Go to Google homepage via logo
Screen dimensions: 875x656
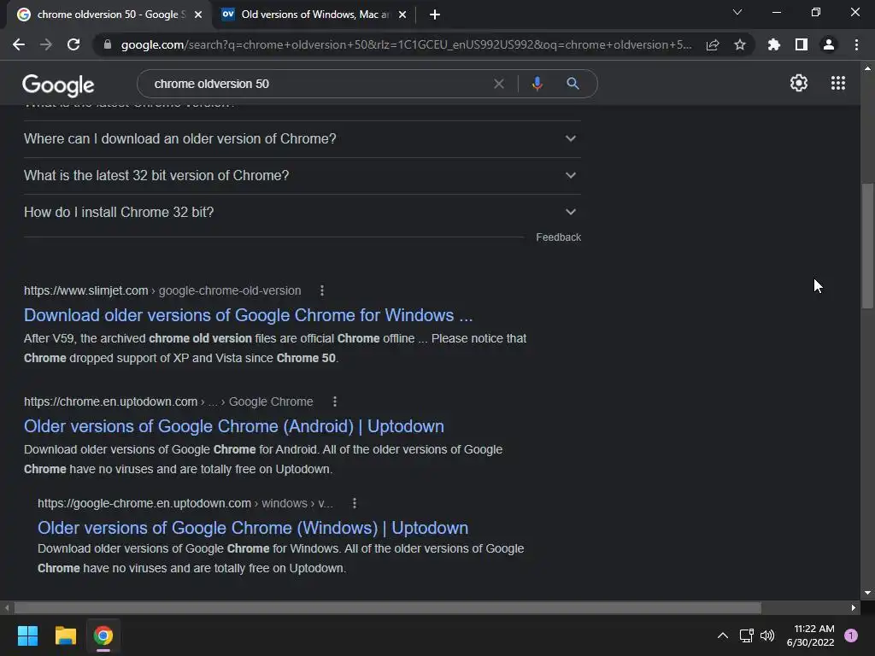coord(58,85)
